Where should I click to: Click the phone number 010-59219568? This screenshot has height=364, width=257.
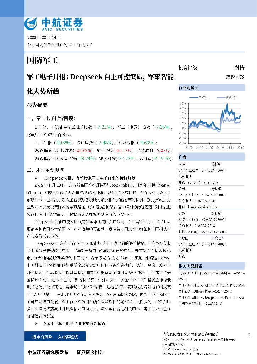pyautogui.click(x=204, y=225)
